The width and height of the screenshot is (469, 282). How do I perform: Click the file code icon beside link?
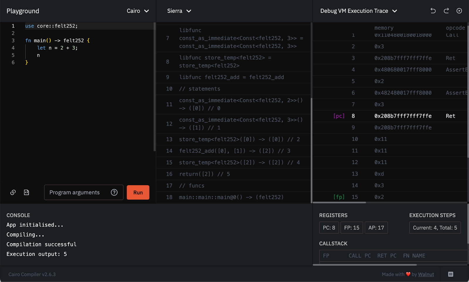pyautogui.click(x=26, y=192)
